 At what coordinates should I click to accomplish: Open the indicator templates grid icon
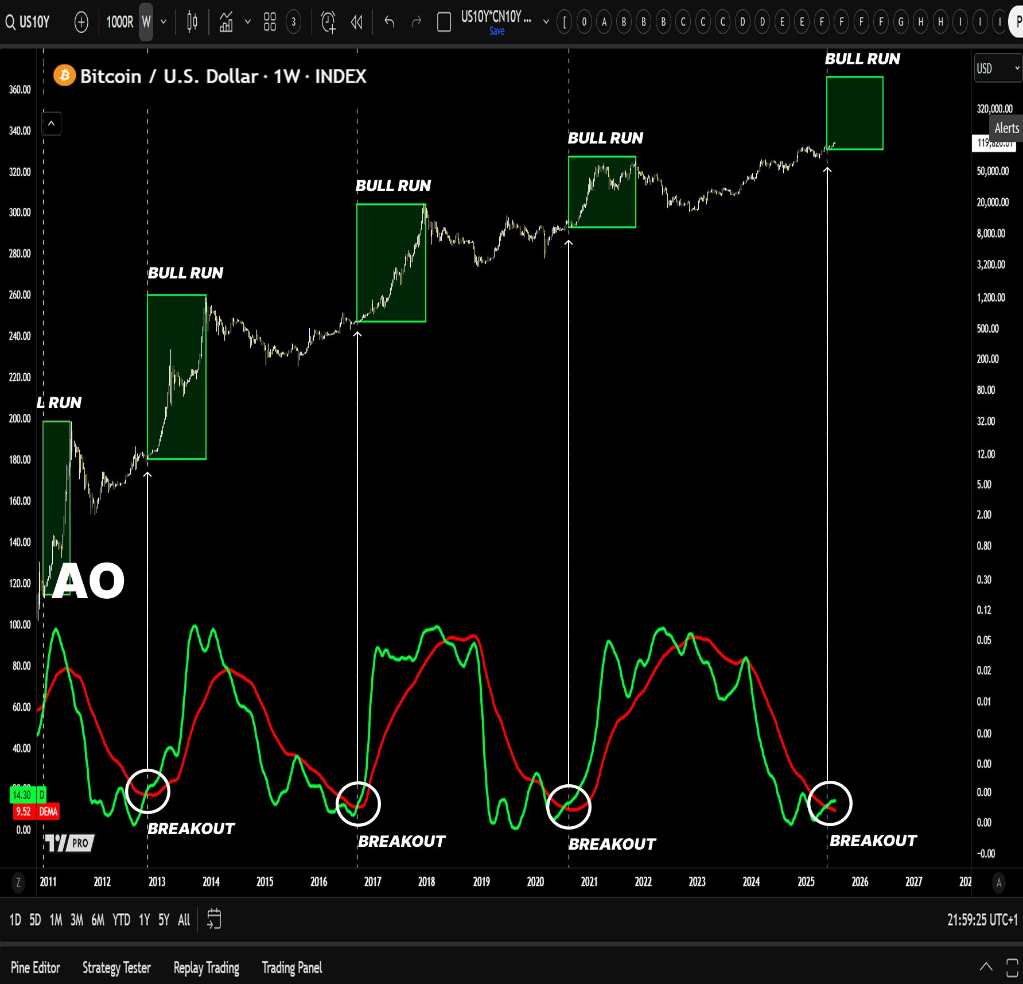[x=270, y=22]
